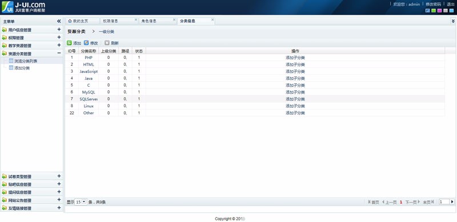Select the Java category name cell
Image resolution: width=457 pixels, height=222 pixels.
point(89,78)
